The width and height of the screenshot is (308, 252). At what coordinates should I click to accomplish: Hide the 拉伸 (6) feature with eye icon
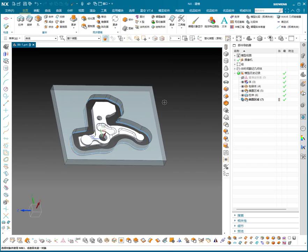(x=243, y=95)
